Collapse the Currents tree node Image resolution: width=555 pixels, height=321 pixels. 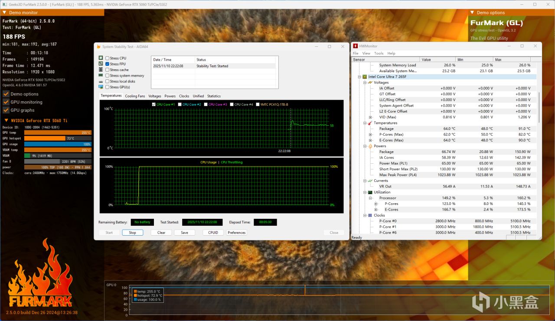365,181
